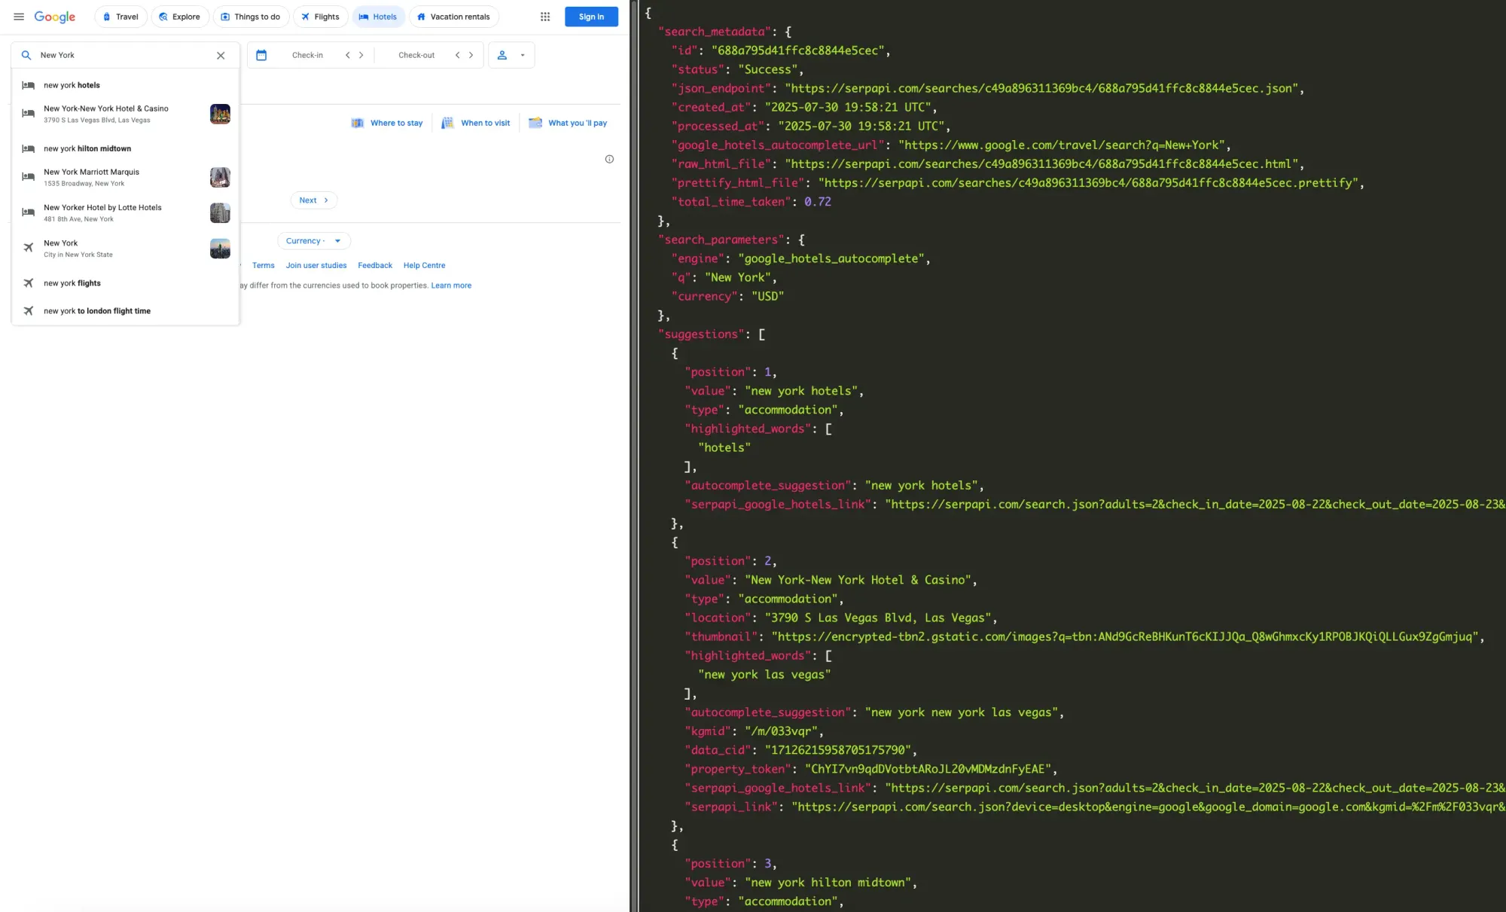Click the calendar icon beside Check-in

(261, 55)
